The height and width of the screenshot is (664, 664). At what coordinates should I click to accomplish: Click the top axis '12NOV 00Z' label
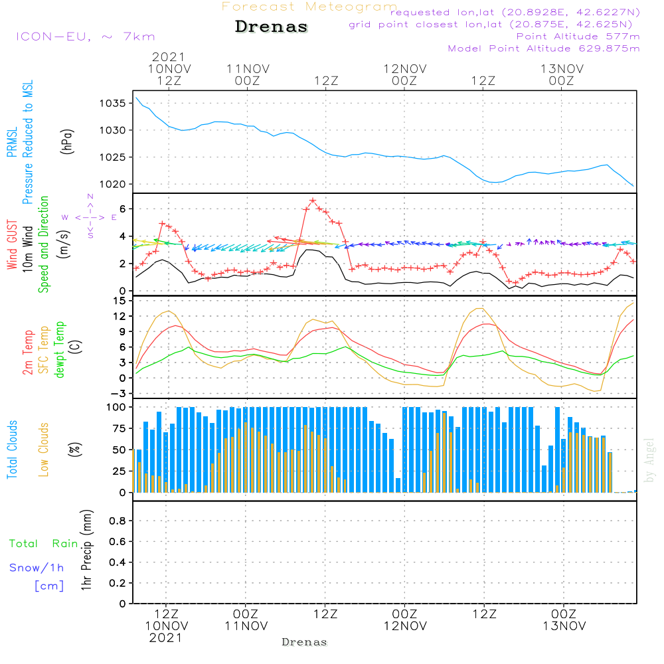click(x=405, y=74)
